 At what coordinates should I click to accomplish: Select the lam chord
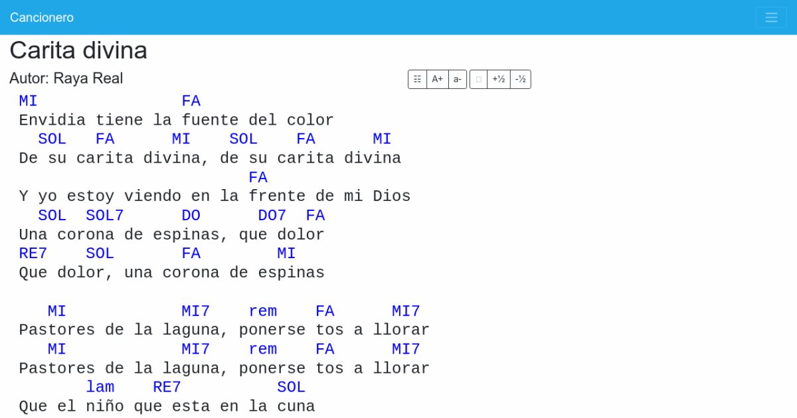100,387
